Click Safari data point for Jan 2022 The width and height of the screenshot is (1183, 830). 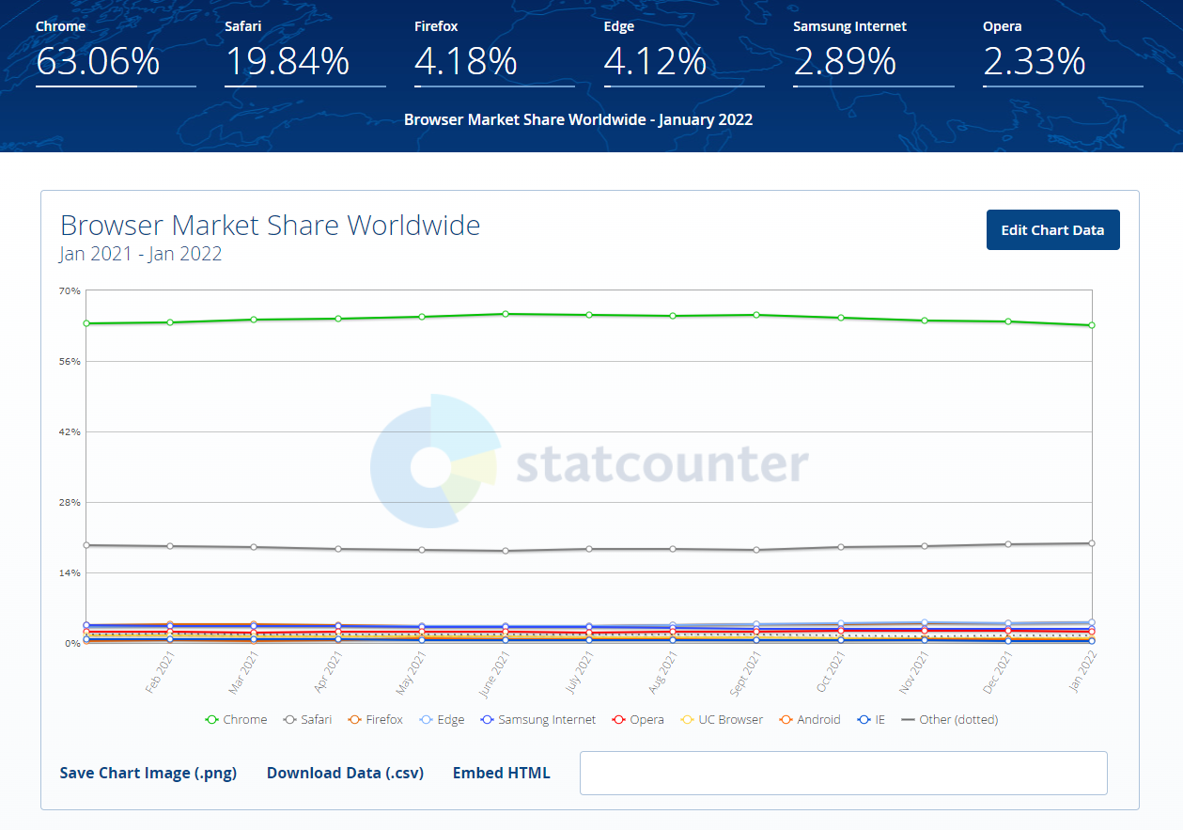tap(1092, 543)
